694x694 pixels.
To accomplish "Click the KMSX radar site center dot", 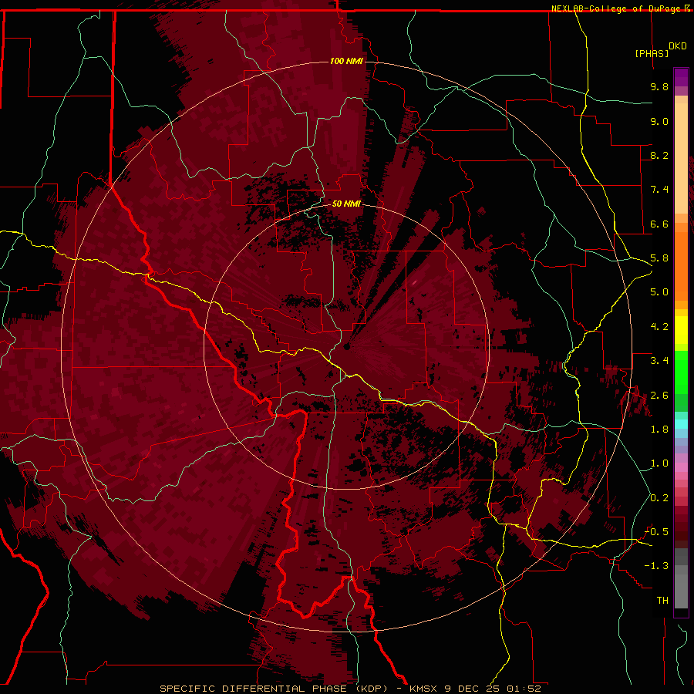I will pyautogui.click(x=346, y=346).
